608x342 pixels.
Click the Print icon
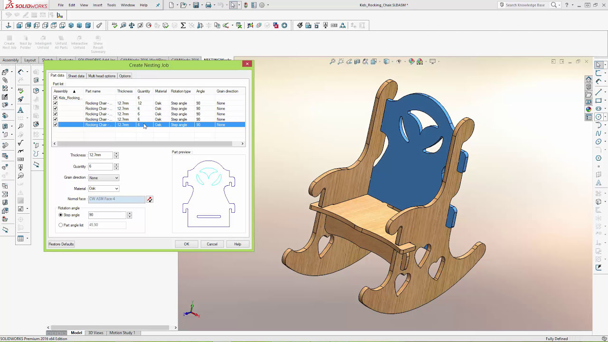point(208,5)
